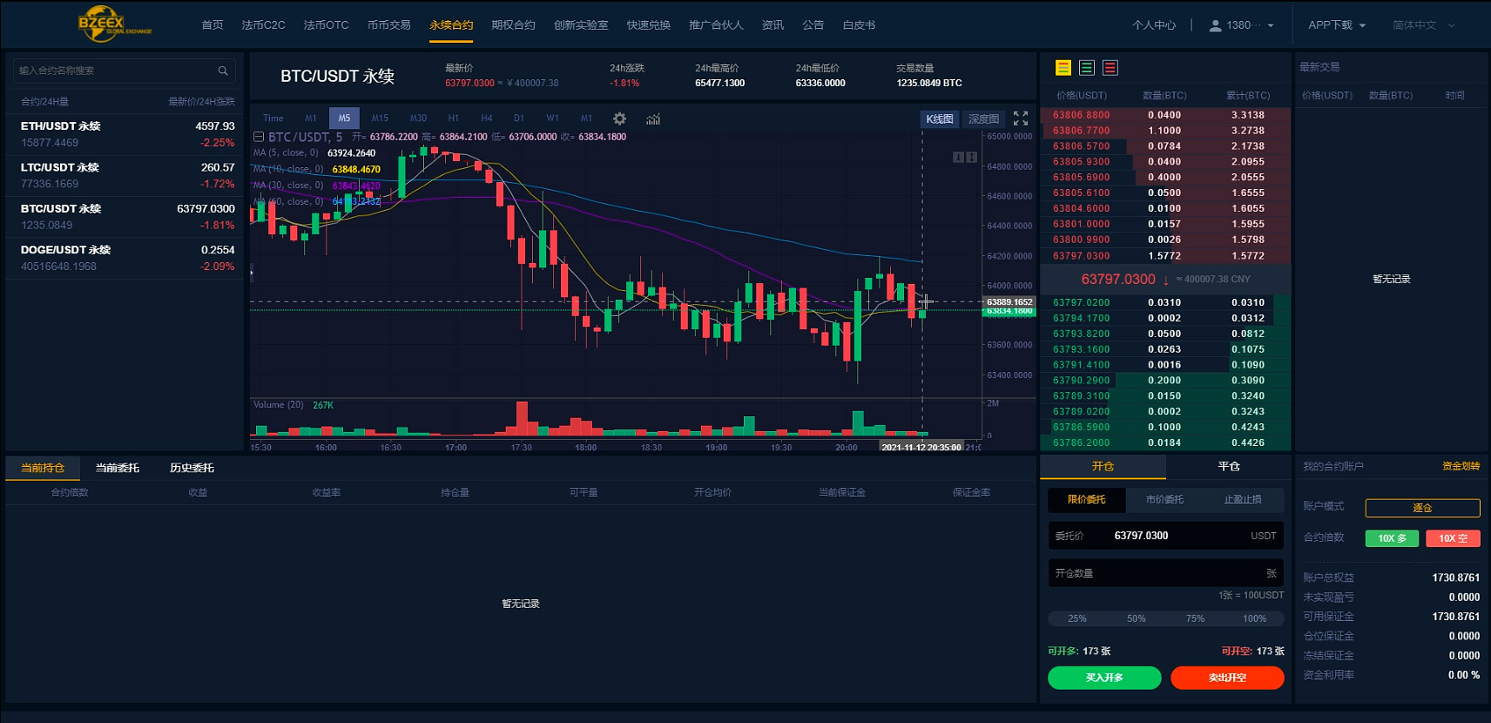This screenshot has width=1491, height=723.
Task: Open 当前委托 current orders tab
Action: pos(118,468)
